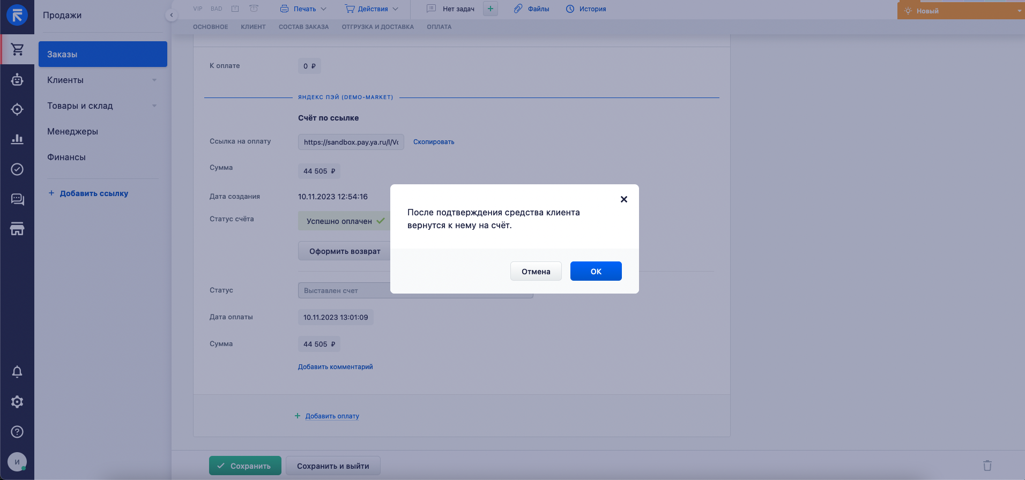Click the payment link input field
This screenshot has height=480, width=1025.
(x=351, y=142)
